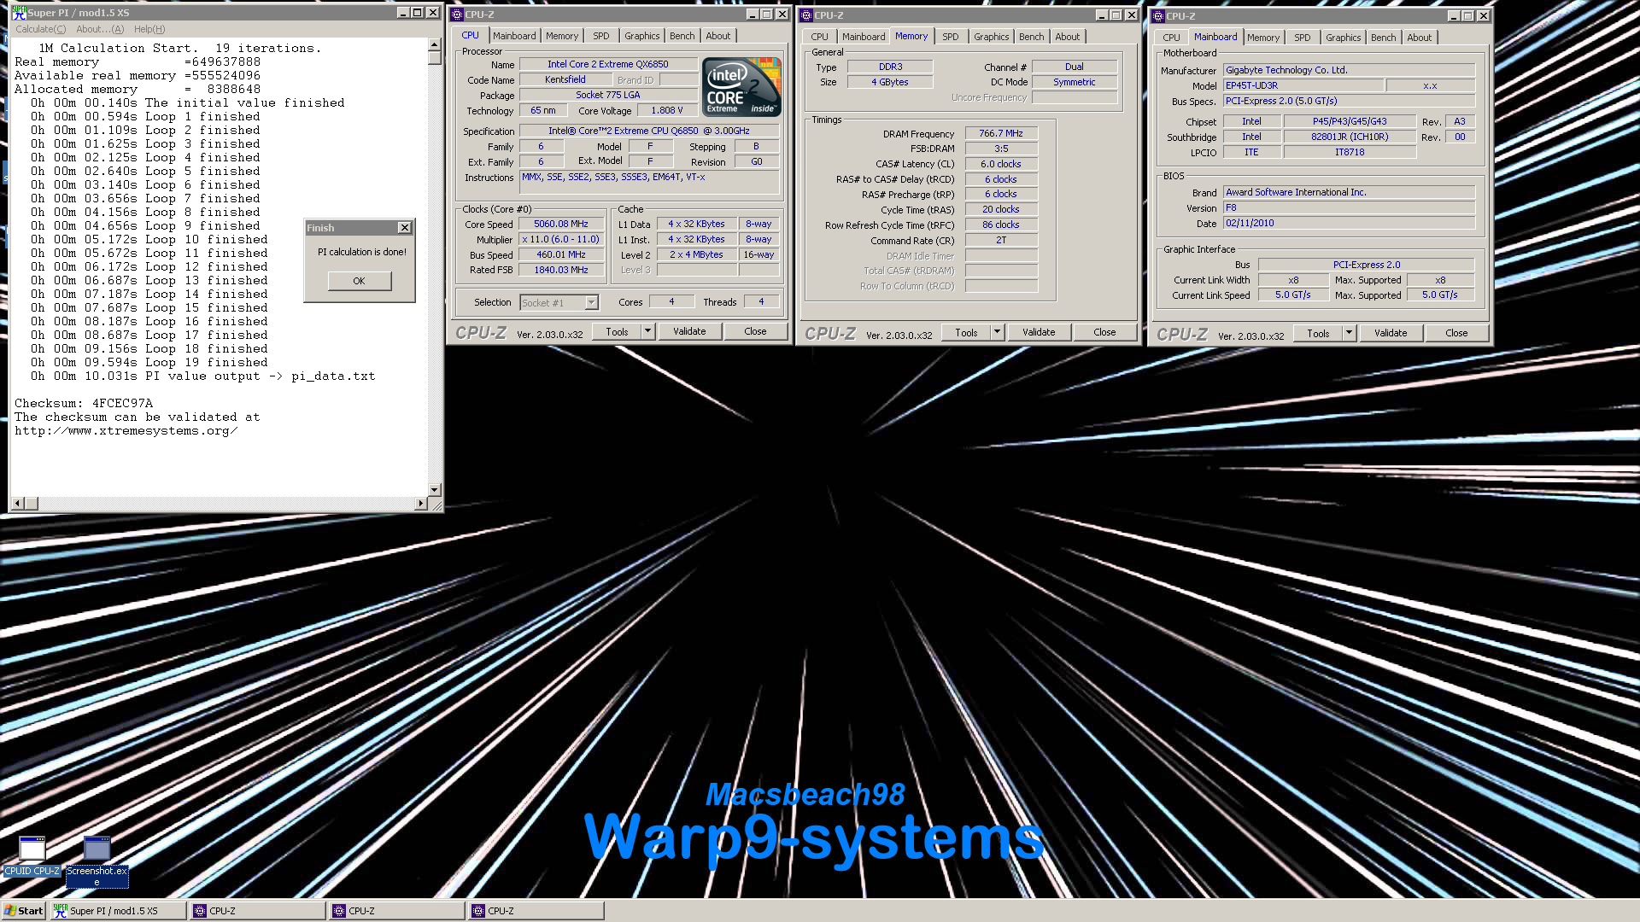Open Tools dropdown arrow in CPU window
This screenshot has height=922, width=1640.
(647, 331)
